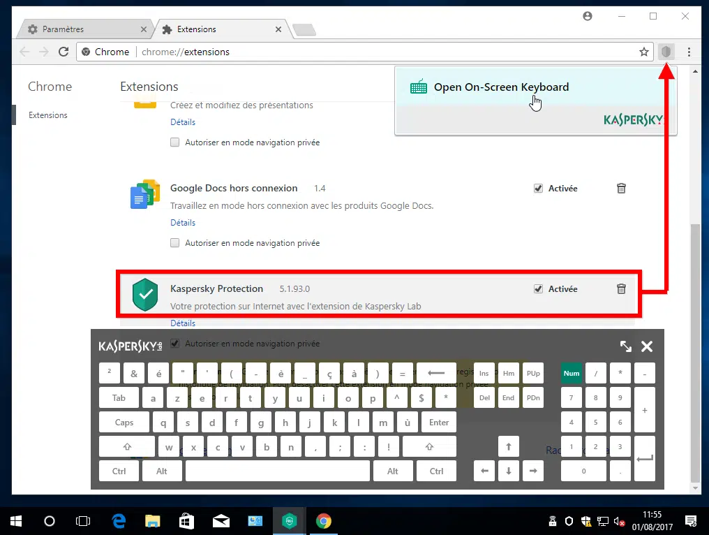Tap the left Ctrl key on virtual keyboard
The height and width of the screenshot is (535, 709).
pyautogui.click(x=119, y=471)
